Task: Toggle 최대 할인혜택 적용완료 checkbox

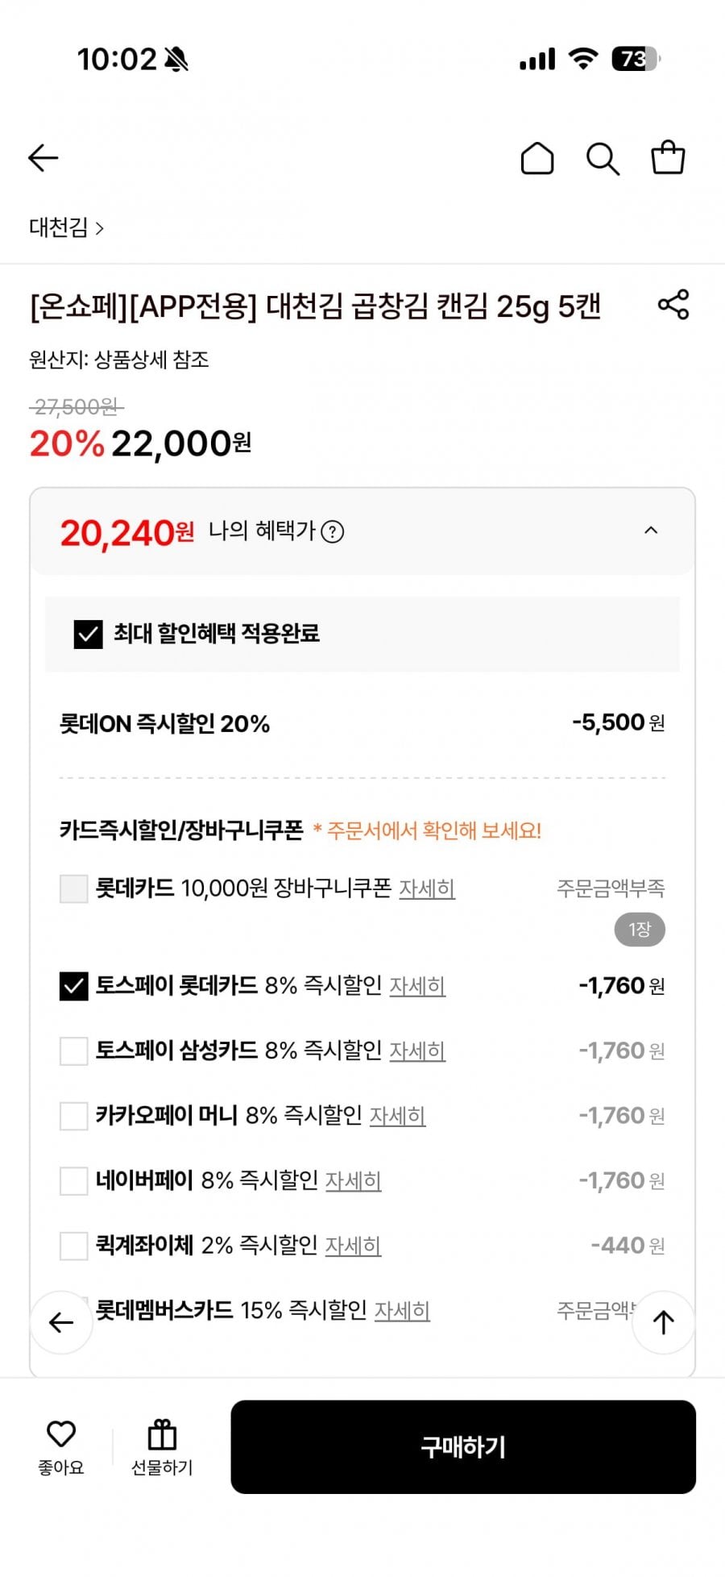Action: tap(88, 635)
